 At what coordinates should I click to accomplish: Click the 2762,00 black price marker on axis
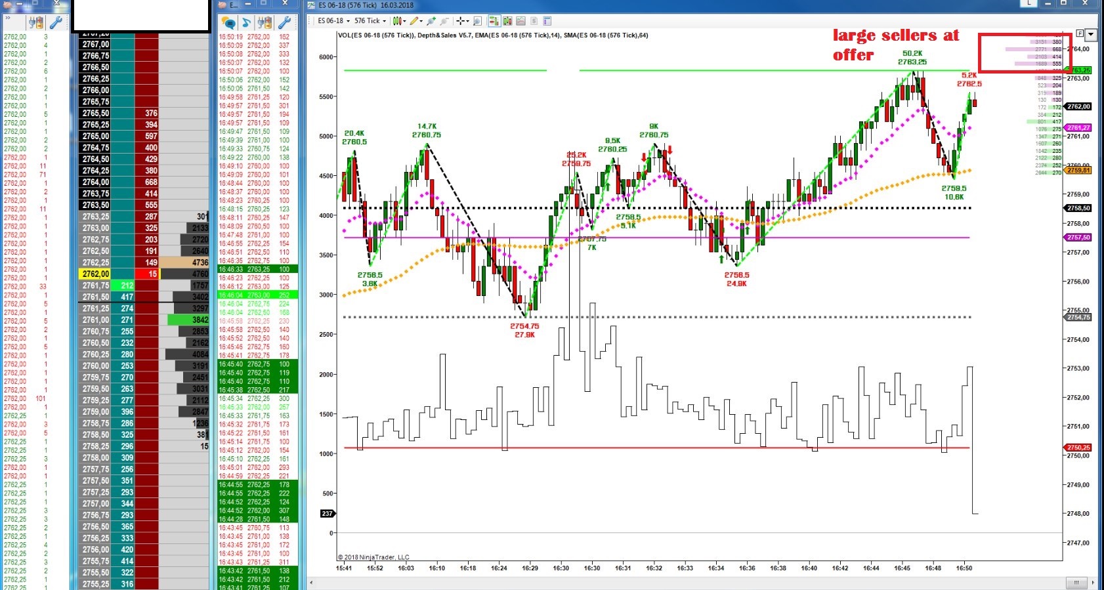[1078, 106]
